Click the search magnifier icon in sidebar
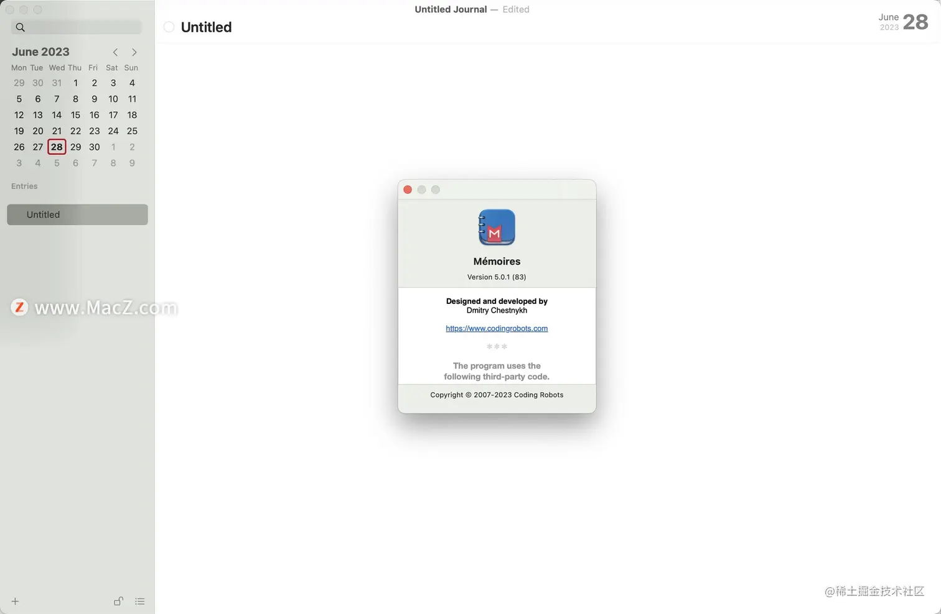Screen dimensions: 941x614 pos(21,27)
